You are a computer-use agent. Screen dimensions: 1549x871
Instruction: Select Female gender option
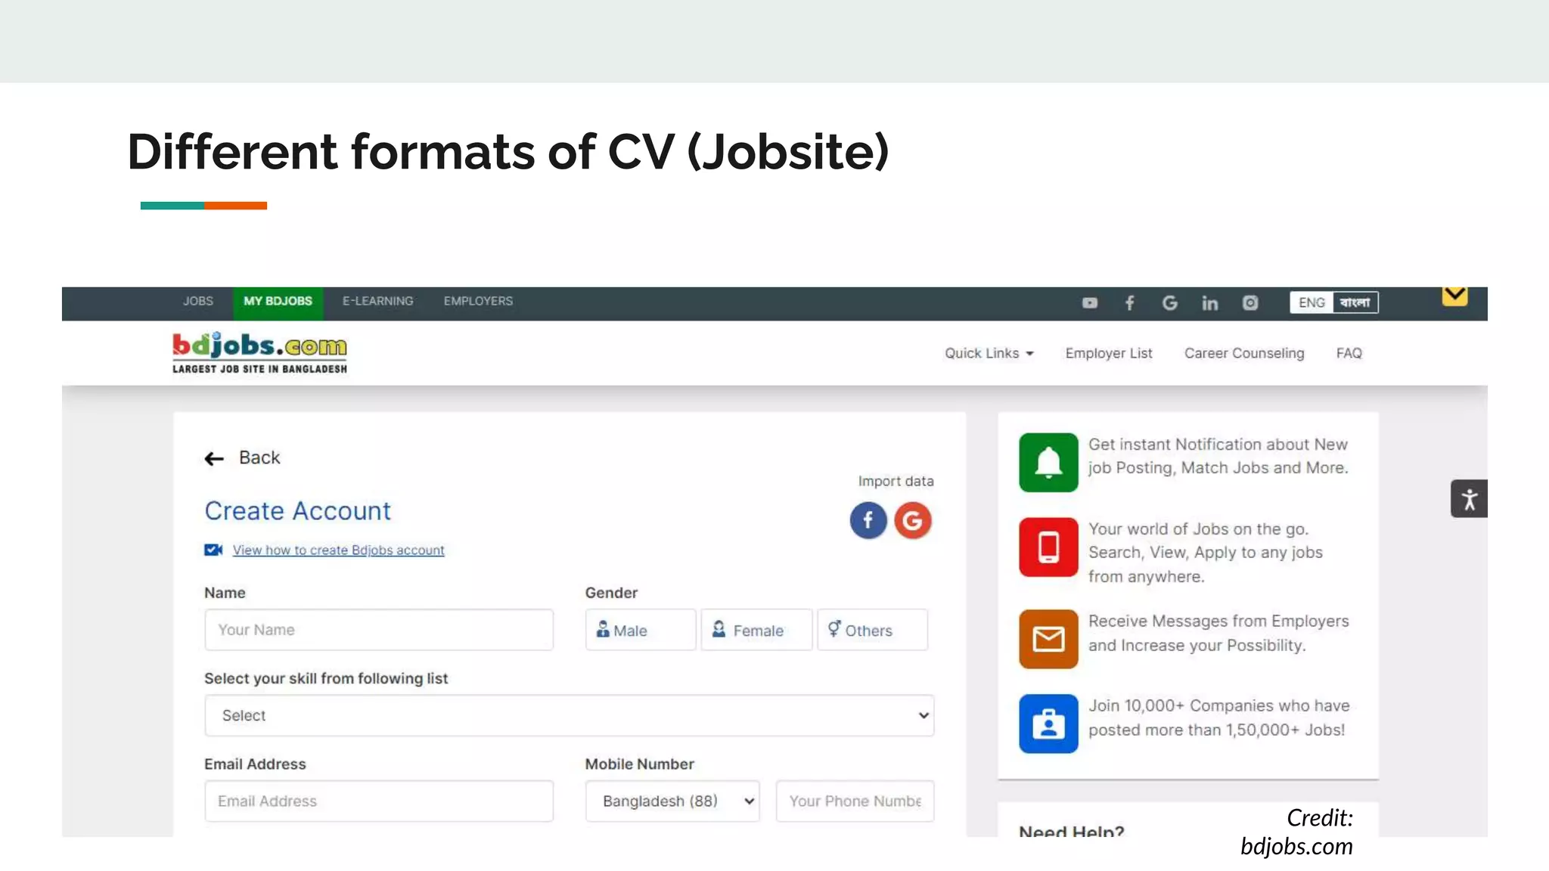[x=756, y=630]
